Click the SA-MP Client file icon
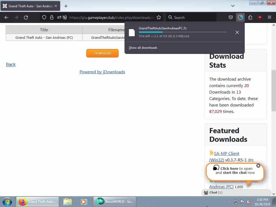 pyautogui.click(x=211, y=153)
